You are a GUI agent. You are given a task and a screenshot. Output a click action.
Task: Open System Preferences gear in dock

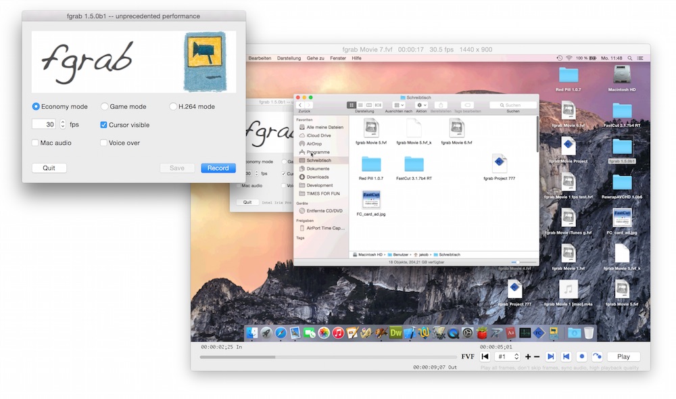[467, 333]
